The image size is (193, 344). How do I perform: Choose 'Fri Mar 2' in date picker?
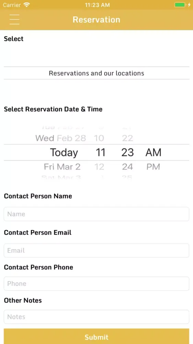62,167
